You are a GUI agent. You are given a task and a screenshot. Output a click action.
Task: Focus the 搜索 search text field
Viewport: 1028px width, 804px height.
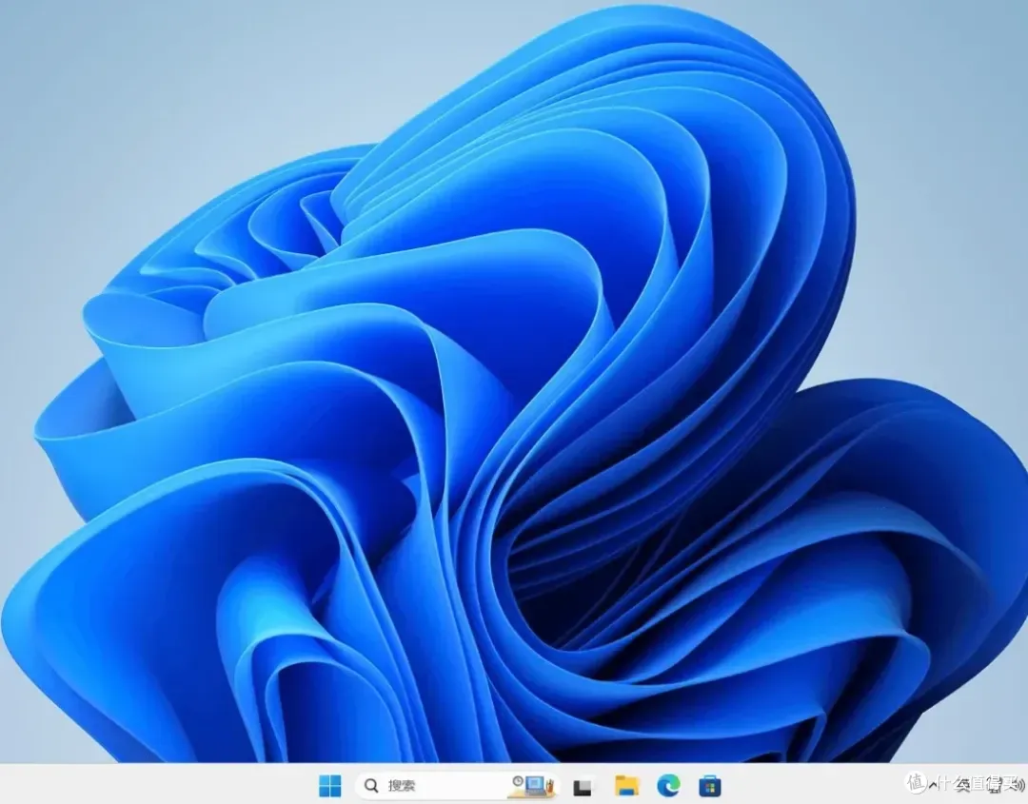point(428,786)
